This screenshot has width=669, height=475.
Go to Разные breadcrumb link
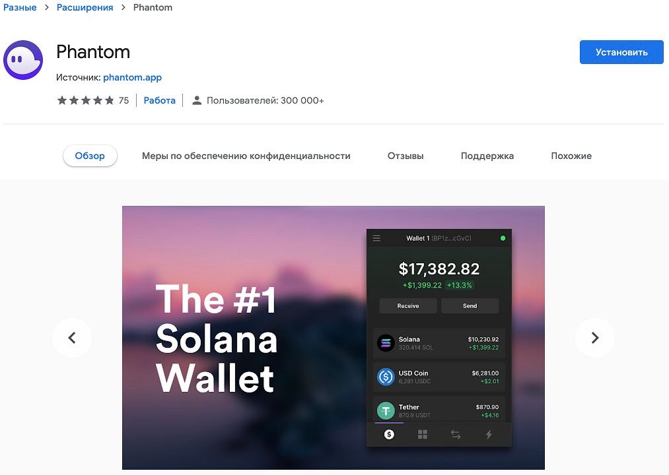20,7
